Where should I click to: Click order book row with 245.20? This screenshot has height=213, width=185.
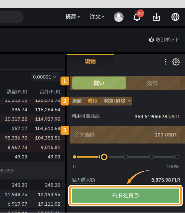click(32, 185)
